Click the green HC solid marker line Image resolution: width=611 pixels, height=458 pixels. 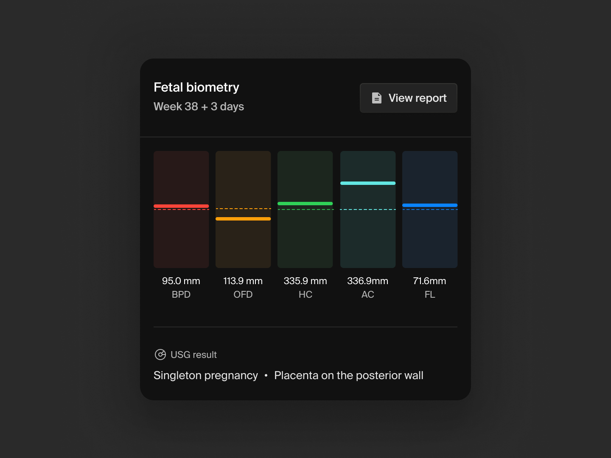click(305, 204)
